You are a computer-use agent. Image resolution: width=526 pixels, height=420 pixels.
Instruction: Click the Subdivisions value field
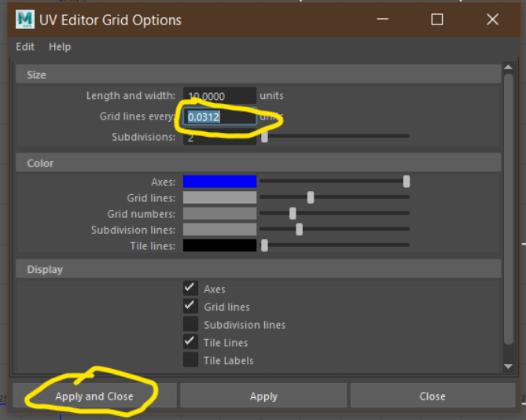coord(219,138)
